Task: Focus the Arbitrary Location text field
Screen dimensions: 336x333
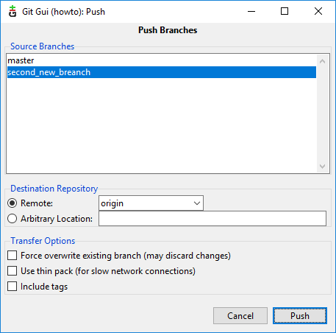Action: pos(212,219)
